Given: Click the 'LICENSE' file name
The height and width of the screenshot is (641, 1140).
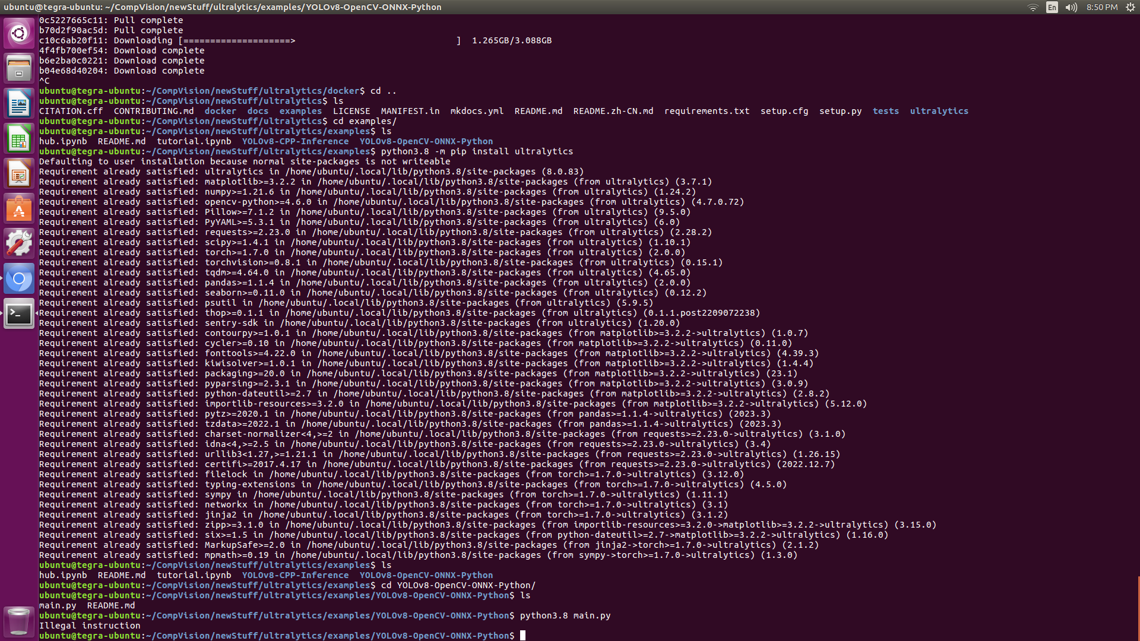Looking at the screenshot, I should click(351, 111).
